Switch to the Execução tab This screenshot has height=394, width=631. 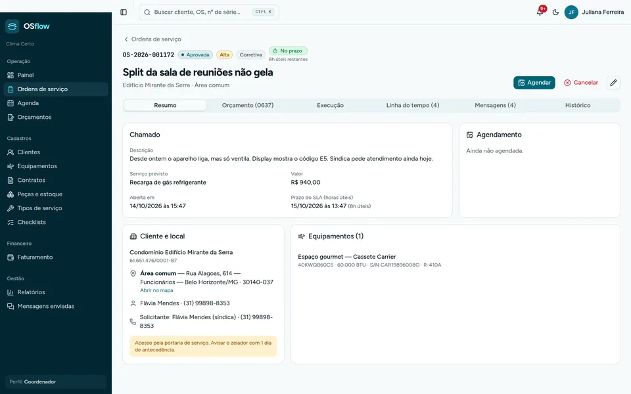click(330, 105)
